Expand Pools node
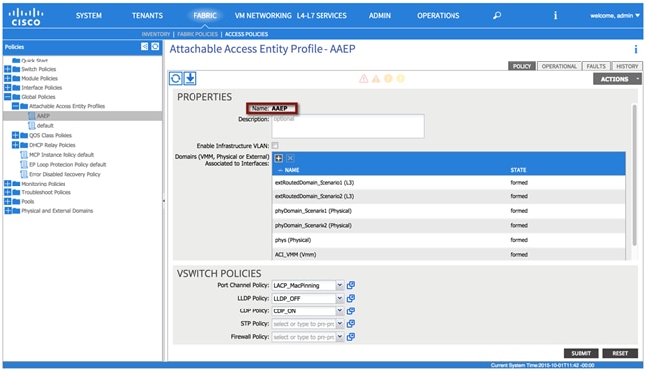 [x=7, y=201]
